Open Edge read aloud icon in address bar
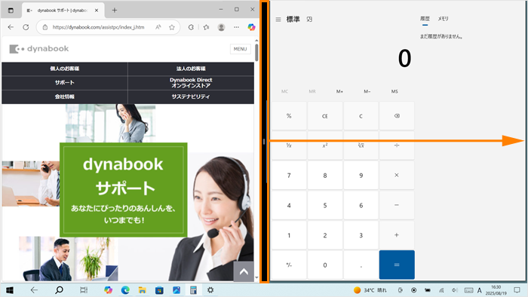Image resolution: width=528 pixels, height=297 pixels. pyautogui.click(x=158, y=27)
